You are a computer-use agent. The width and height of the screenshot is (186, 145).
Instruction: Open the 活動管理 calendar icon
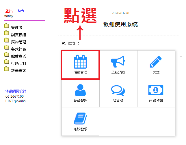(x=80, y=61)
